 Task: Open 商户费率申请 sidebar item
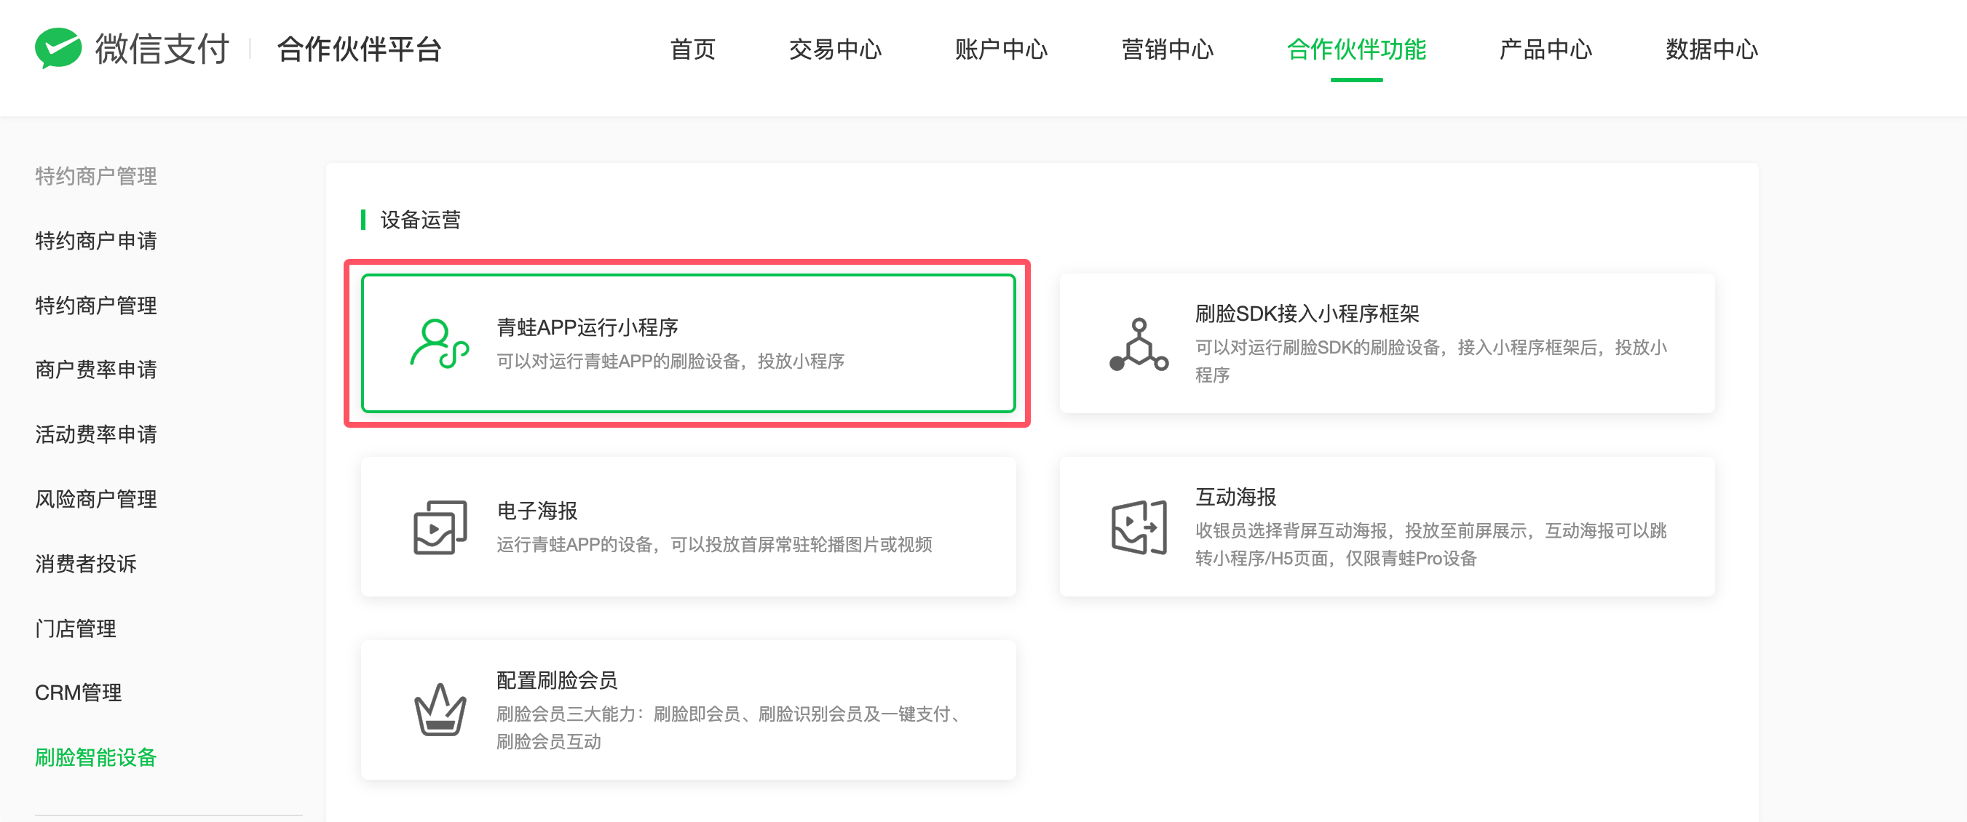click(x=96, y=370)
